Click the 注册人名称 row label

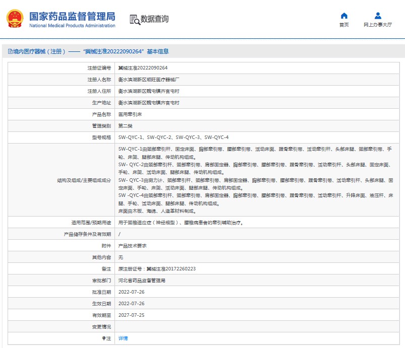pos(99,80)
